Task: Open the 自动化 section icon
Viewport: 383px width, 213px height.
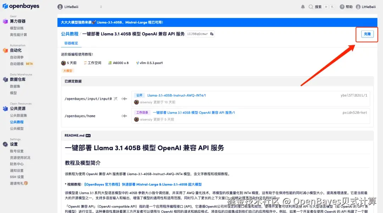Action: [5, 50]
